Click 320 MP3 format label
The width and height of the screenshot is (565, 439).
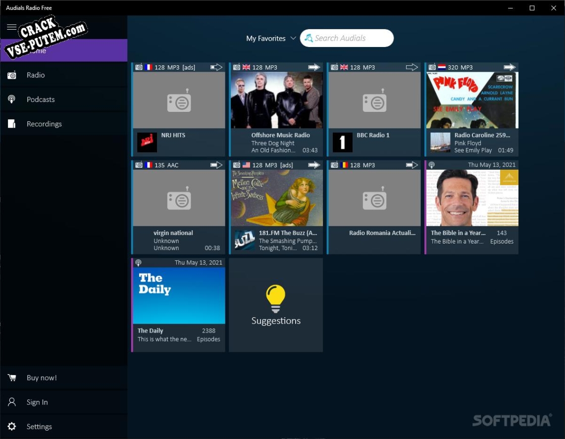coord(460,67)
